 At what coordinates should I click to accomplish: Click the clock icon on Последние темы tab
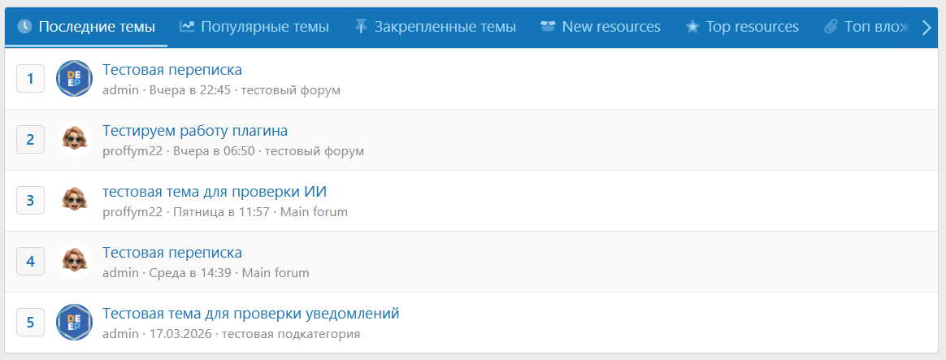tap(24, 27)
